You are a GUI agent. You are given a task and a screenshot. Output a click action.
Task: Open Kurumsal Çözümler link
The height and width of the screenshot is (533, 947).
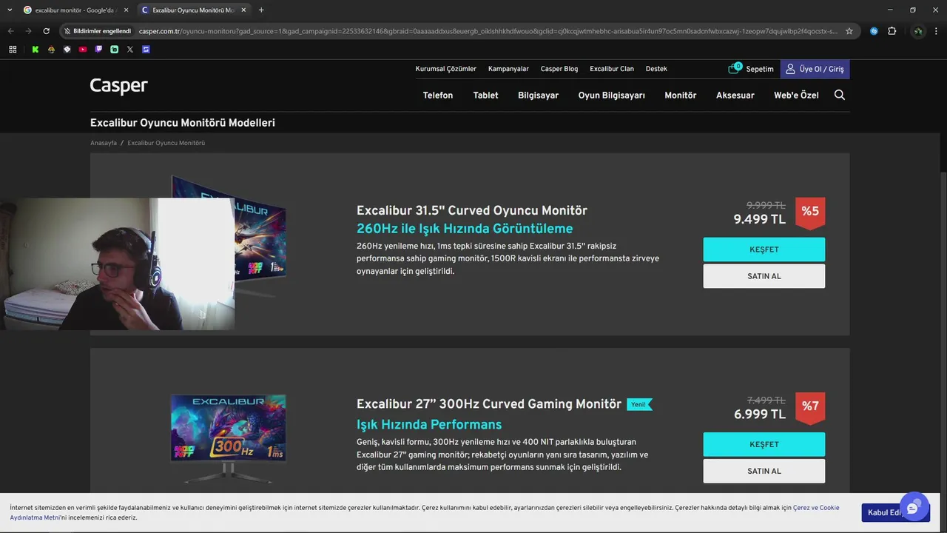[x=446, y=69]
